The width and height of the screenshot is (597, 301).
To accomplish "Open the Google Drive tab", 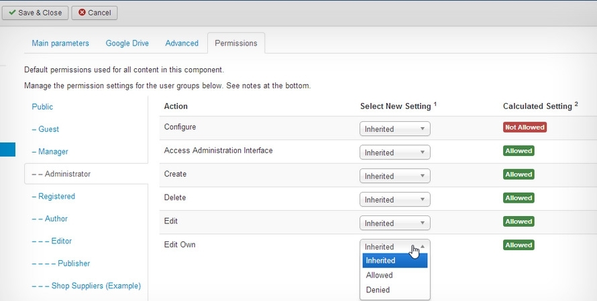I will [x=127, y=43].
